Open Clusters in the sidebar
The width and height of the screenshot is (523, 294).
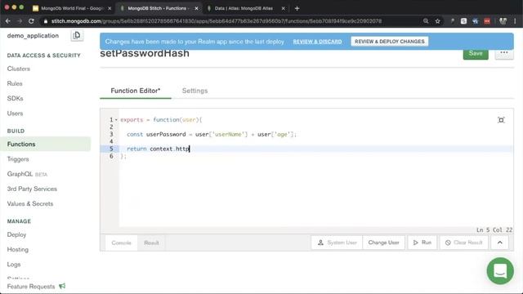(x=19, y=69)
